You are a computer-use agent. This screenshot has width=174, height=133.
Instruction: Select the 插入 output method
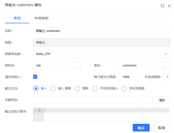[36, 88]
